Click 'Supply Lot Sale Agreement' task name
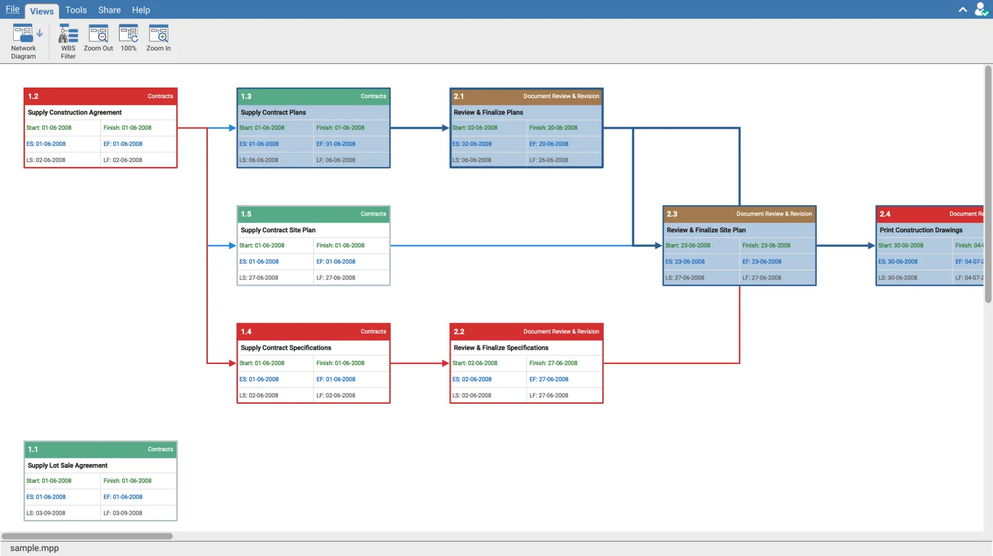This screenshot has height=556, width=993. tap(68, 465)
